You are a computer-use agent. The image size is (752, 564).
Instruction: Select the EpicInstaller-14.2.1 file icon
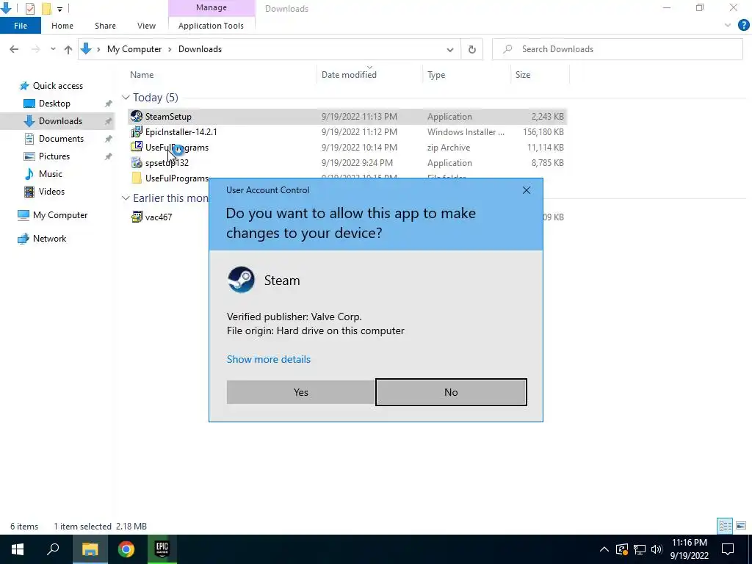(x=137, y=131)
